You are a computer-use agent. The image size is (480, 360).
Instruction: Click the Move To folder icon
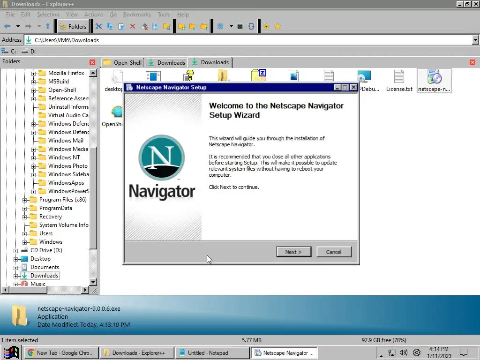point(204,27)
